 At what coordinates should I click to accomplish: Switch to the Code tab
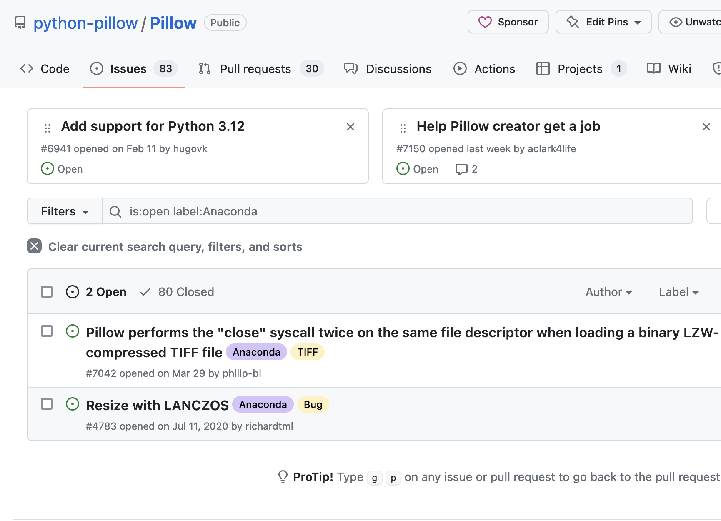click(45, 69)
